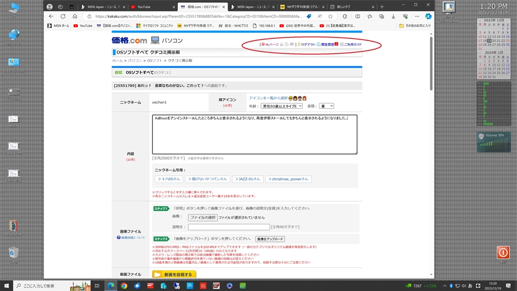Image resolution: width=517 pixels, height=291 pixels.
Task: Click the 画像をアップロード button
Action: click(270, 239)
